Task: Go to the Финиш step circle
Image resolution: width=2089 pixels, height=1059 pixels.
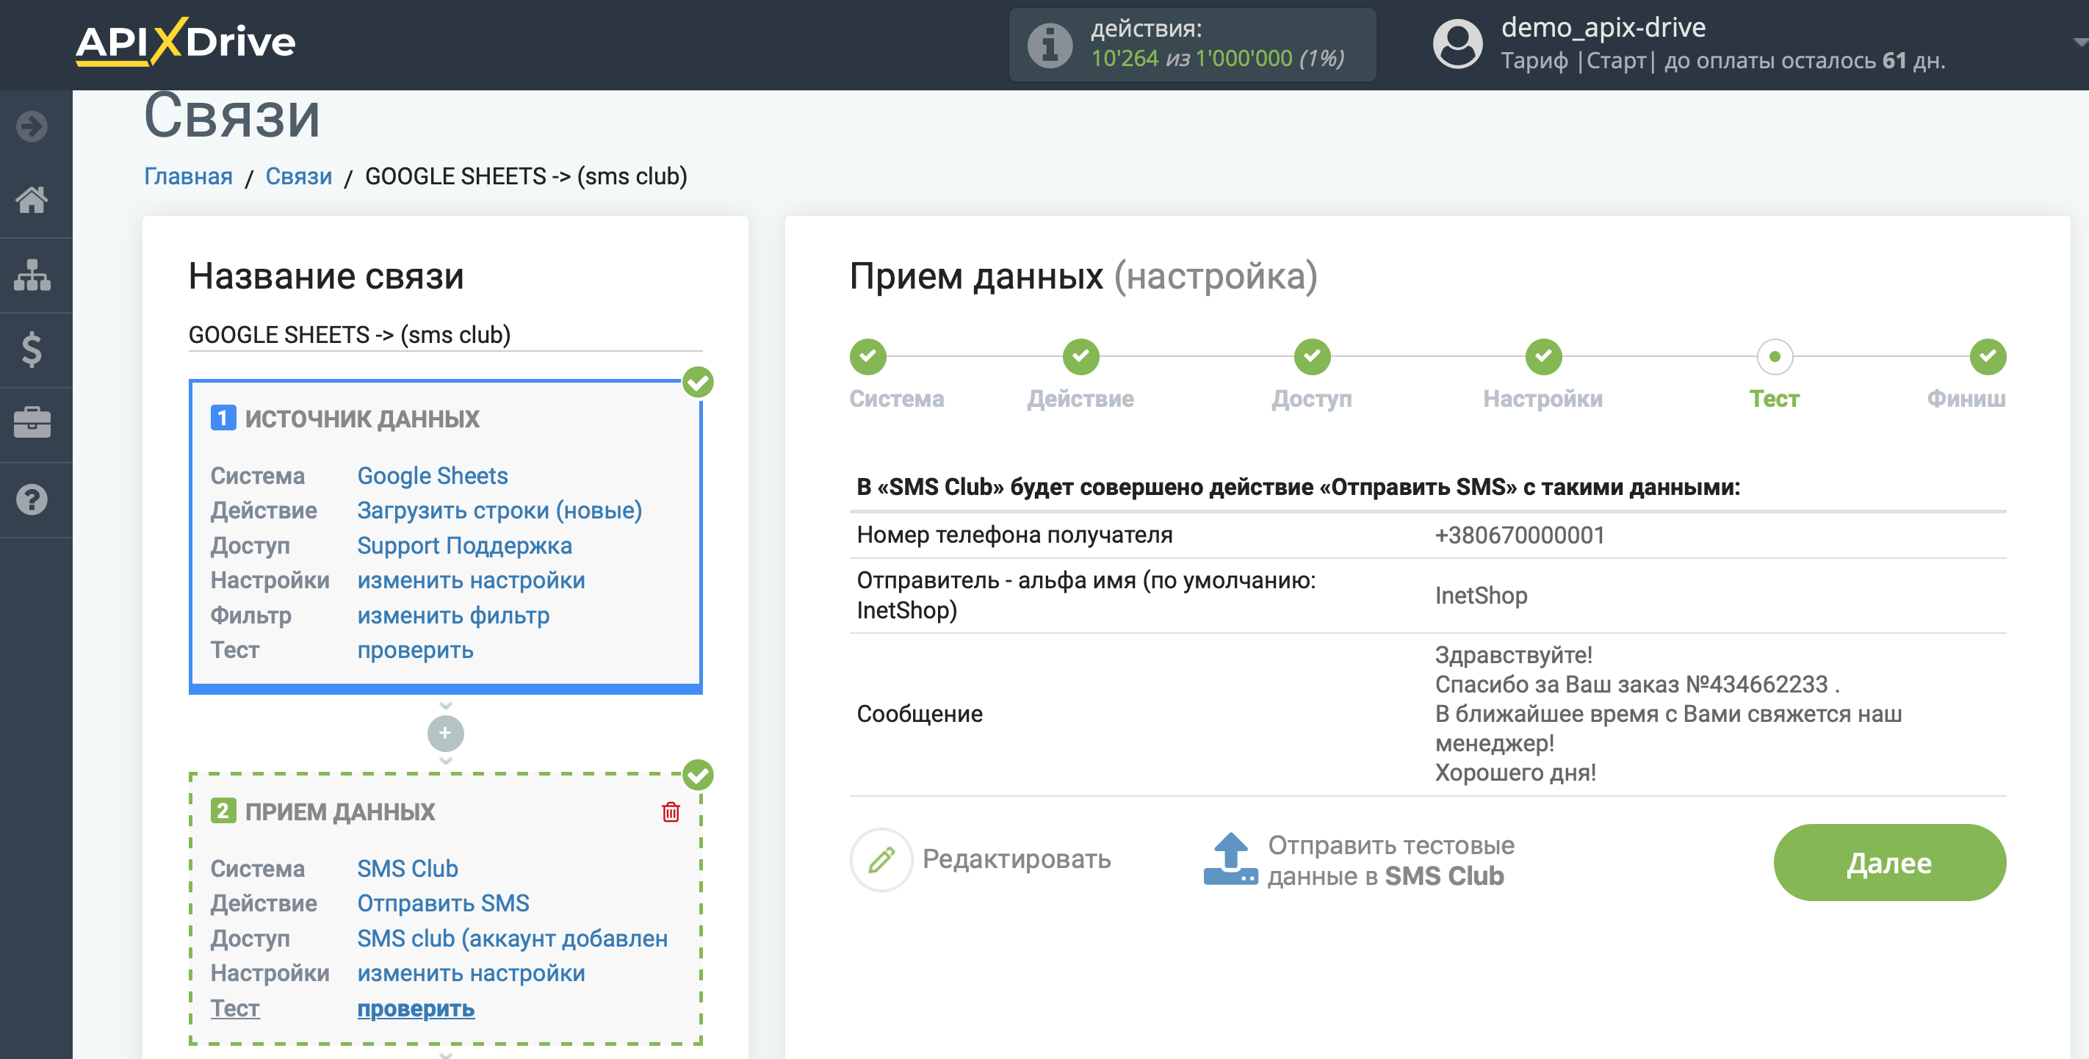Action: click(x=1988, y=357)
